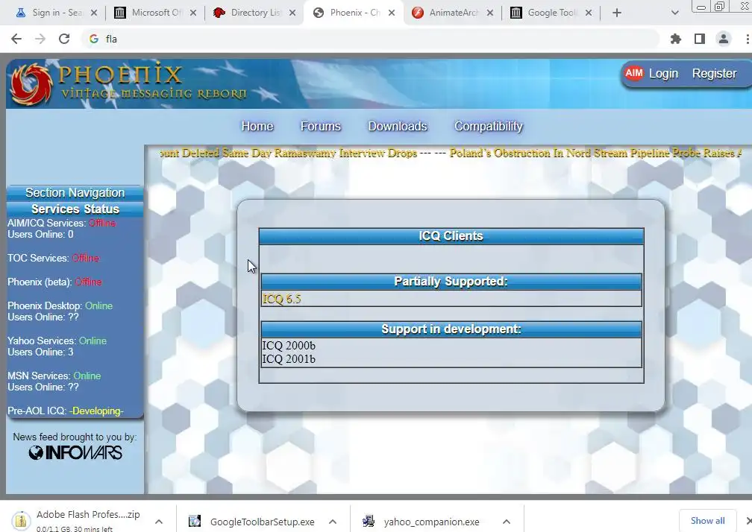Close the Microsoft Office tab
Viewport: 752px width, 532px height.
193,13
